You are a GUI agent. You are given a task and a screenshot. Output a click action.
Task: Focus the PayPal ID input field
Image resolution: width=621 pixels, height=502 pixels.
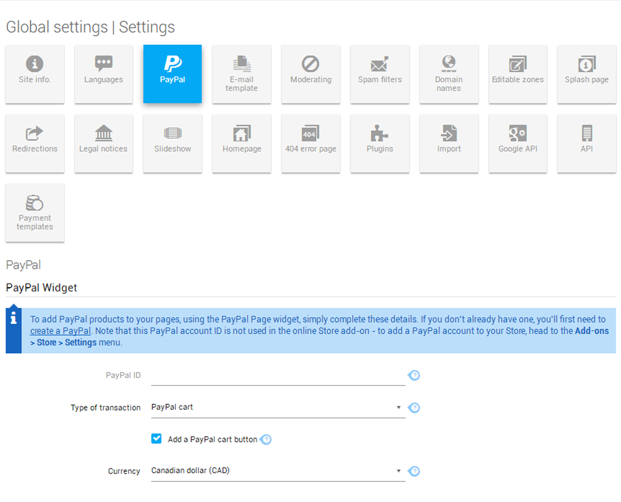pyautogui.click(x=278, y=376)
